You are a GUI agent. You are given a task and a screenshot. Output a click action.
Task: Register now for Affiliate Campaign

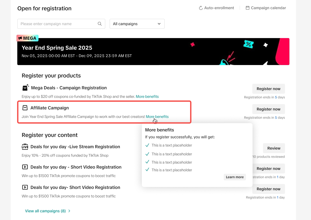pos(268,109)
